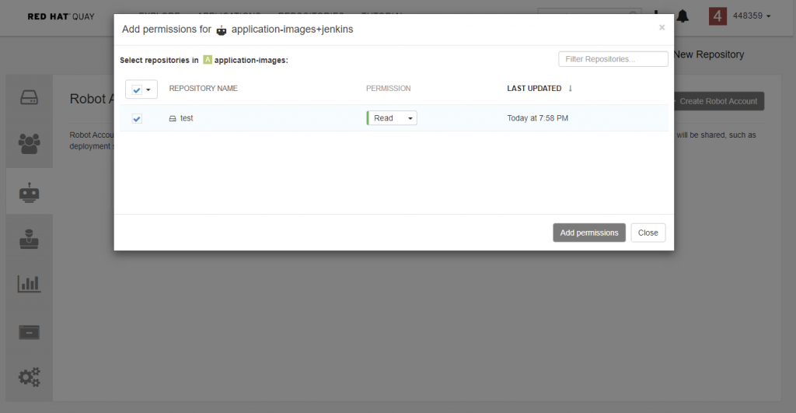Viewport: 796px width, 413px height.
Task: Toggle the select-all checkbox in header
Action: (x=137, y=90)
